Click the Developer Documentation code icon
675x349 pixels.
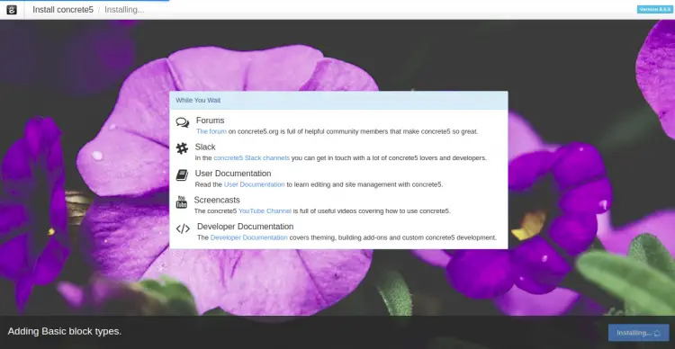(x=183, y=228)
